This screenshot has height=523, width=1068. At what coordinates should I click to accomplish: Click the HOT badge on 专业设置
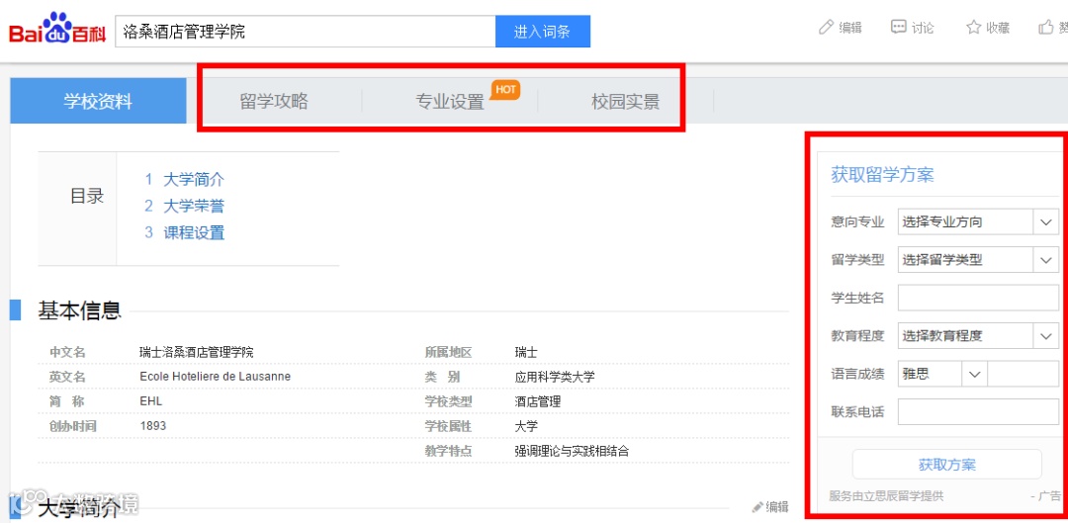pos(505,89)
